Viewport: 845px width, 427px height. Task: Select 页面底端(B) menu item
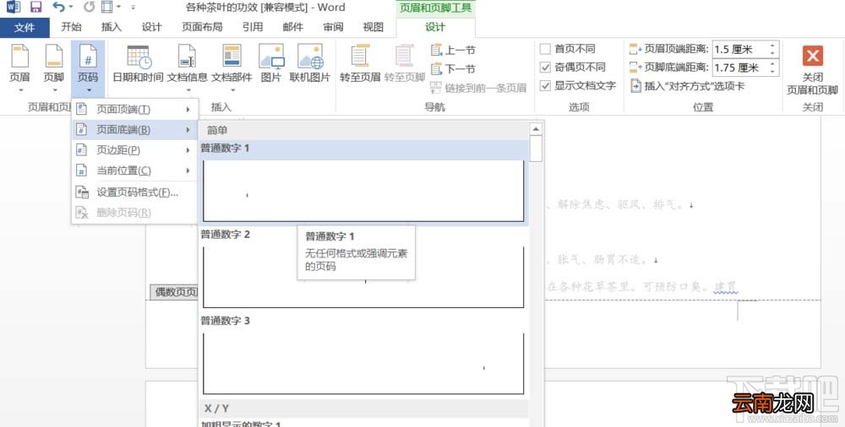coord(134,130)
